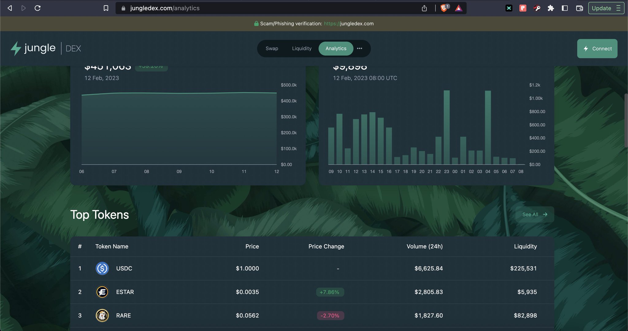This screenshot has width=628, height=331.
Task: Open the three-dot menu beside Analytics
Action: tap(359, 48)
